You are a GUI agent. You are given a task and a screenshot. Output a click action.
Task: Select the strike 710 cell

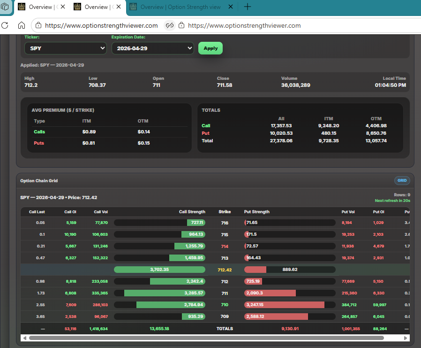point(225,305)
